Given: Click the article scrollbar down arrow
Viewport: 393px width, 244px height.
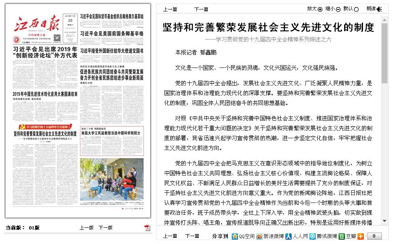Looking at the screenshot, I should click(x=384, y=221).
